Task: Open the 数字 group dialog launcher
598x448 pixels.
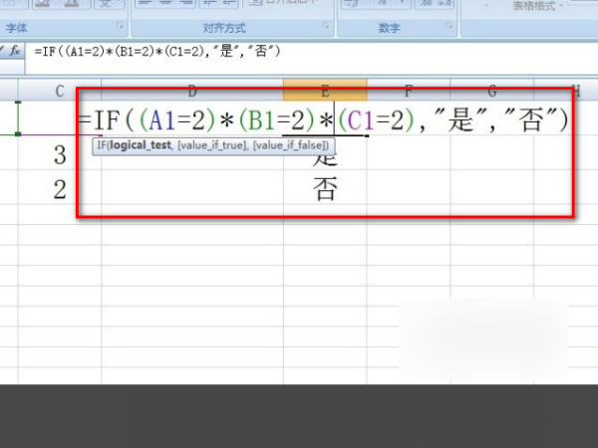Action: [449, 26]
